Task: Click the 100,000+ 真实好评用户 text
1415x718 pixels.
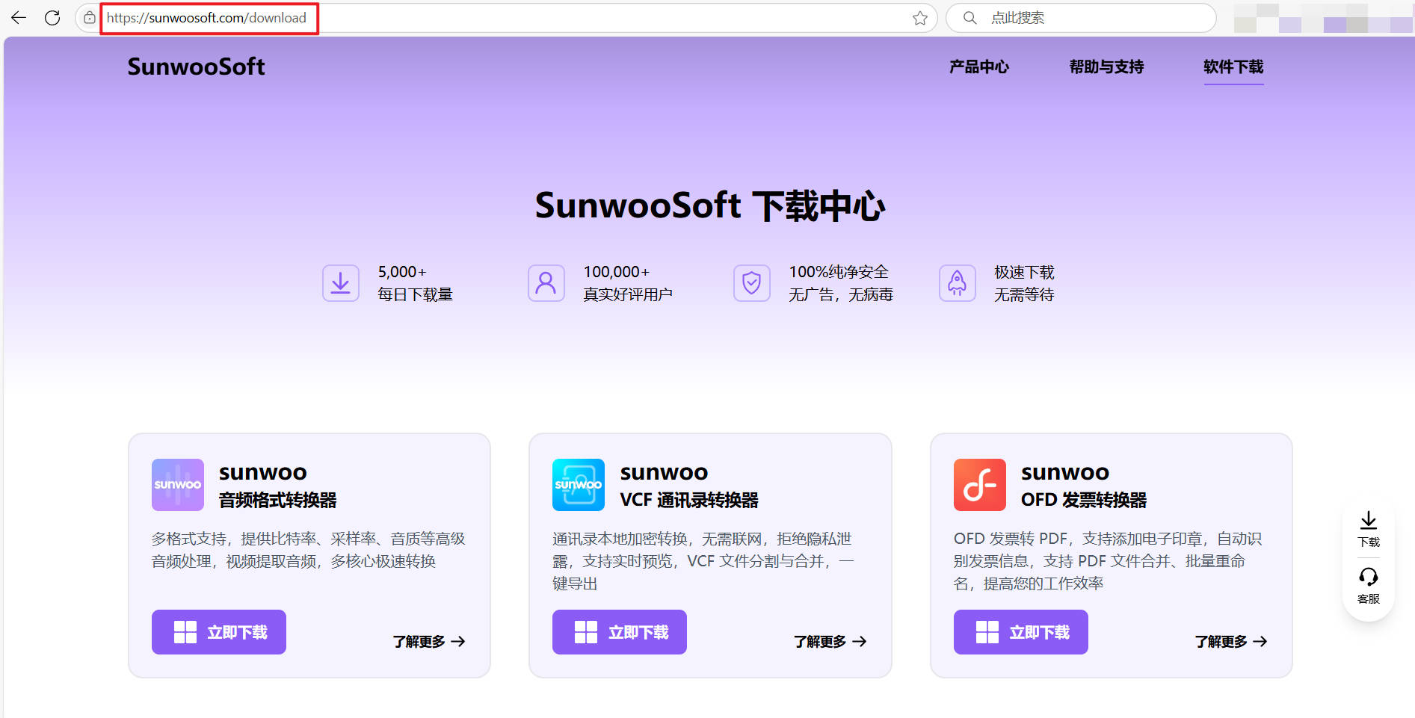Action: click(x=628, y=283)
